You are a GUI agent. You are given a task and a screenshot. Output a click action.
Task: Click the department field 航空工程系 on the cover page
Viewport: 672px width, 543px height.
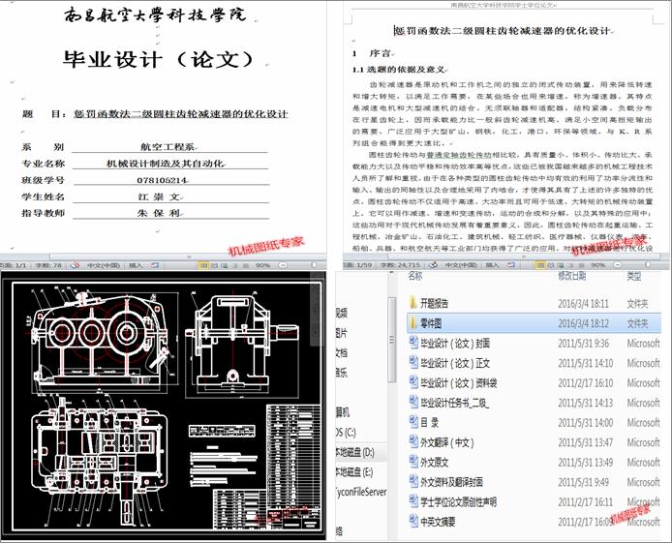tap(168, 147)
